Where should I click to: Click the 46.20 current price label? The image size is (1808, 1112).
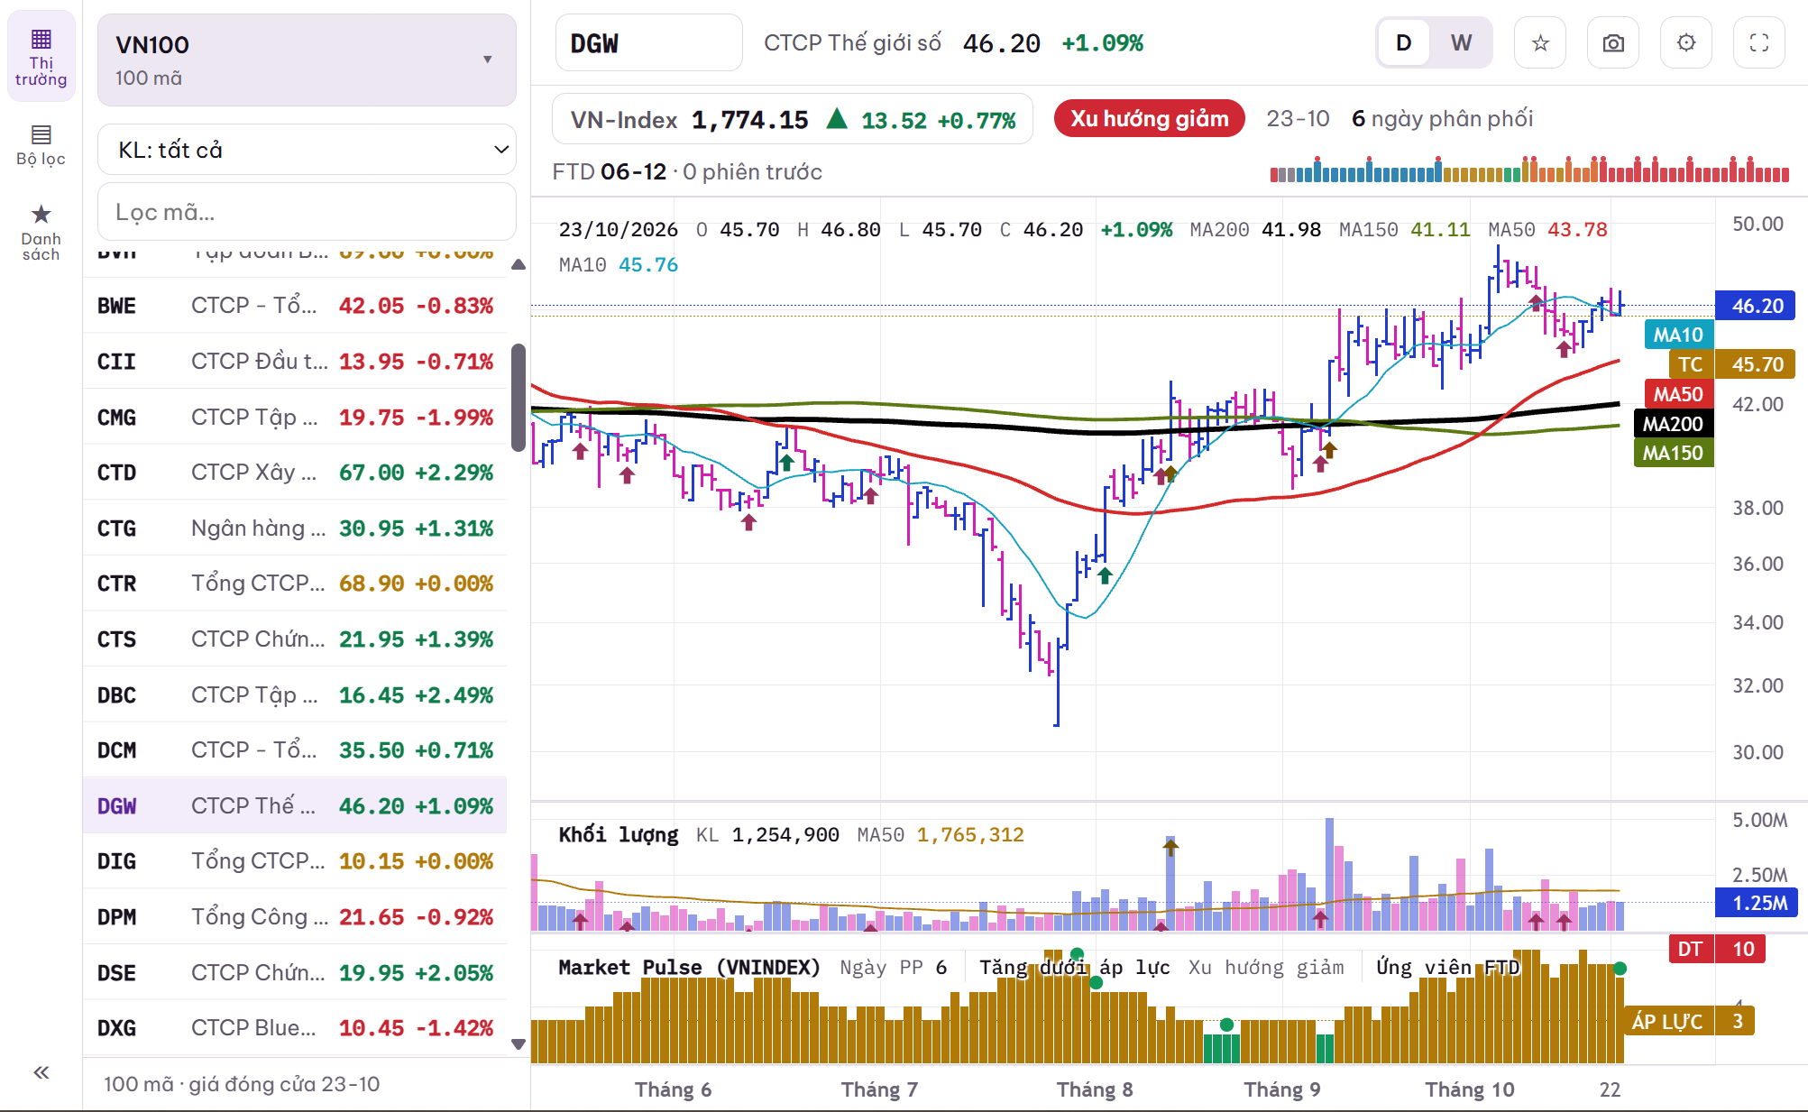pos(1756,306)
